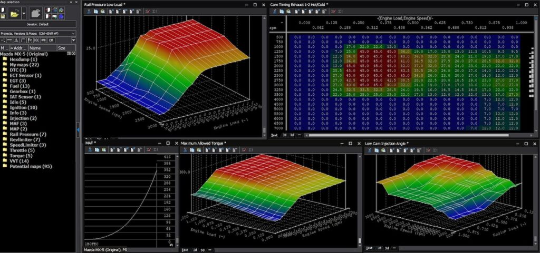The width and height of the screenshot is (540, 253).
Task: Toggle the flag filter button in map list
Action: 30,40
